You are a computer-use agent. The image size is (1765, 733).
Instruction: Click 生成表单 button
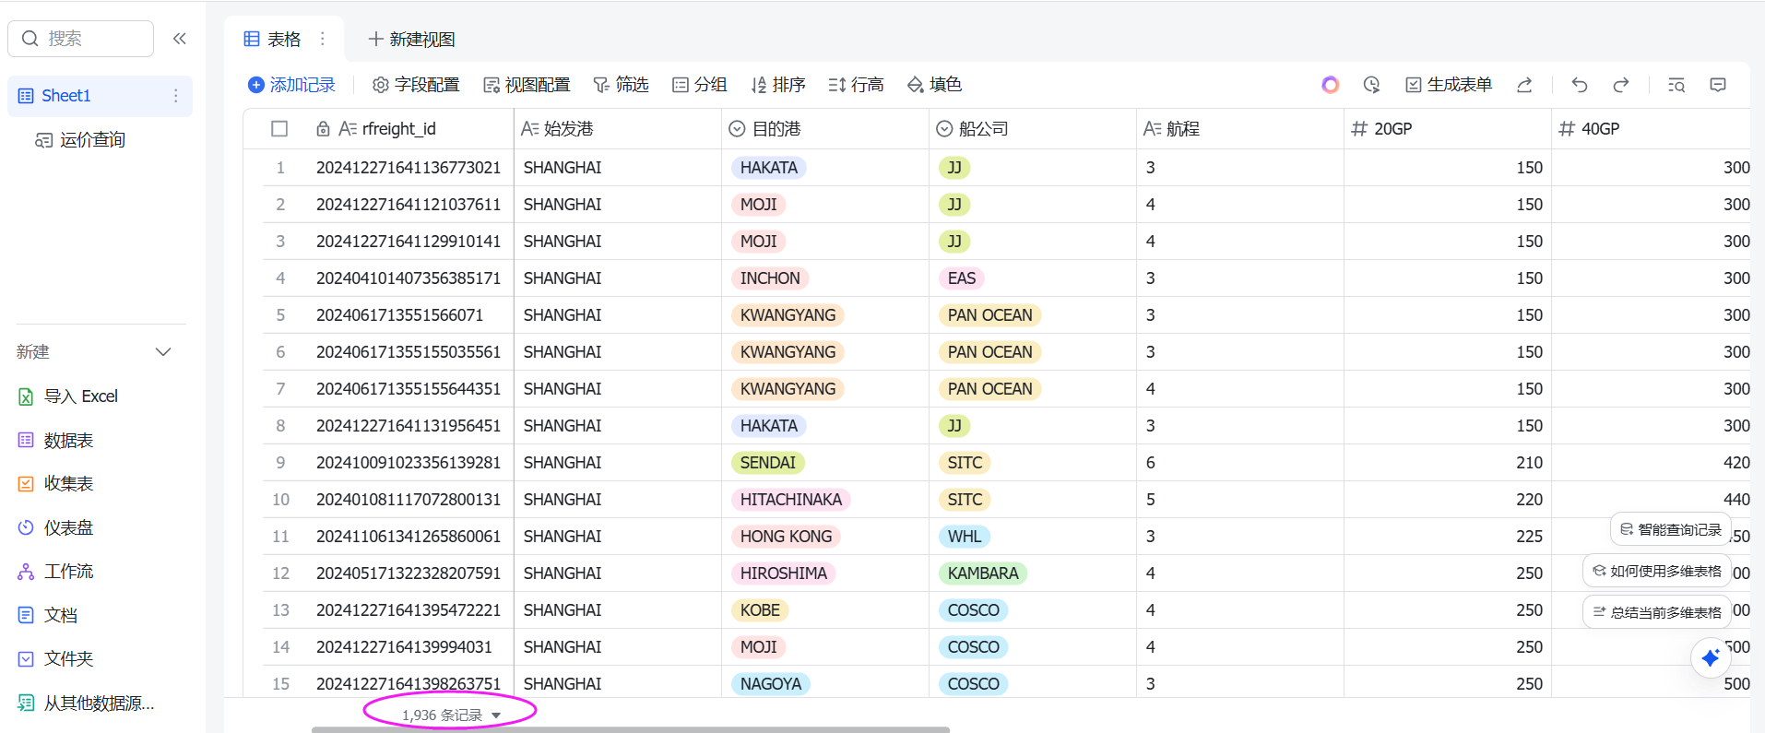point(1448,85)
